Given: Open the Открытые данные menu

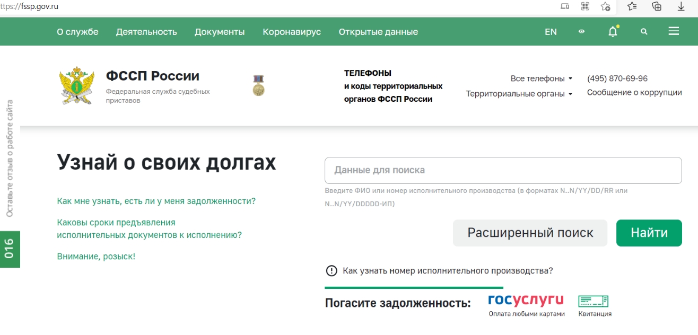Looking at the screenshot, I should point(378,32).
